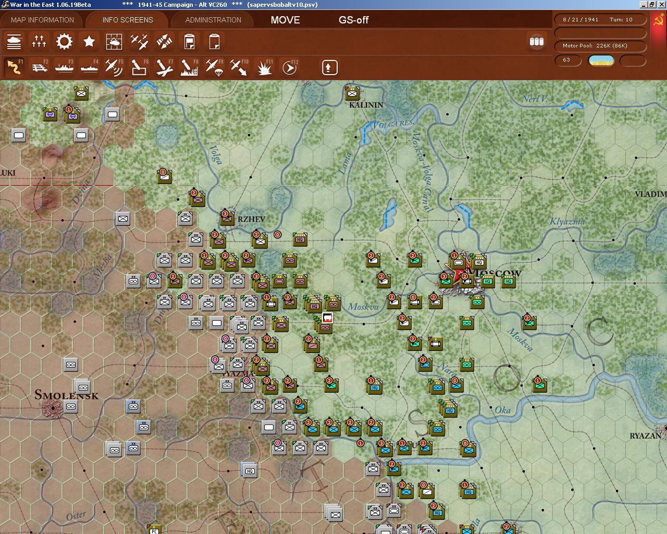667x534 pixels.
Task: Click the 63 value field
Action: coord(568,60)
